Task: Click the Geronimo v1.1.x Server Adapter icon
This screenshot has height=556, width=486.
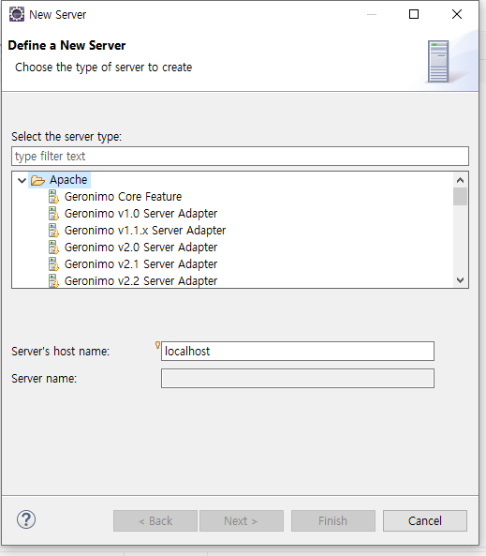Action: coord(53,231)
